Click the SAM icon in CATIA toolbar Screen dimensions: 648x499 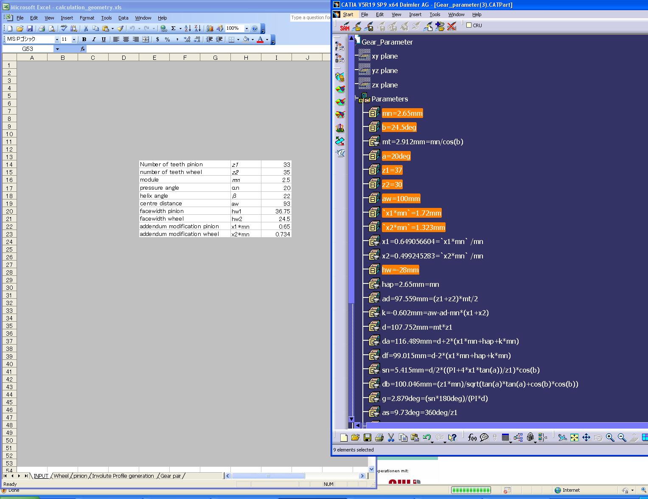345,27
